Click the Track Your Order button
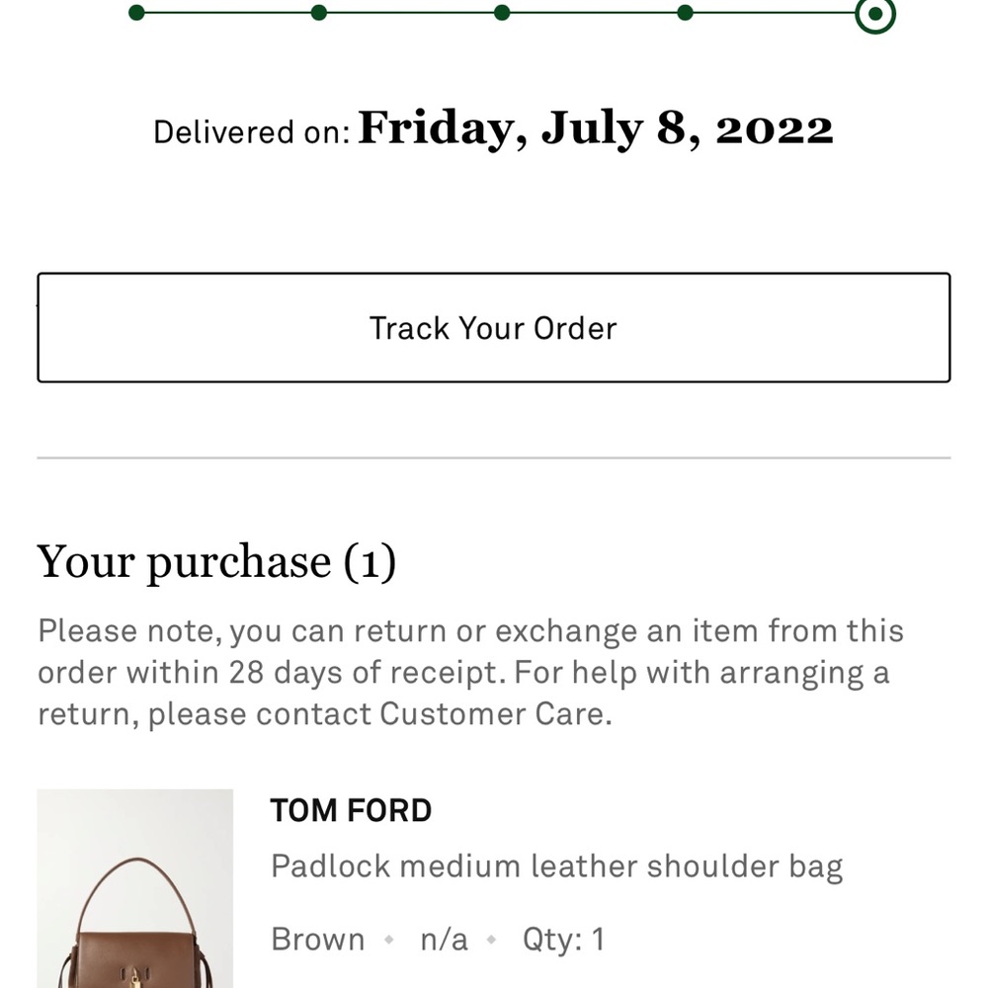 [494, 327]
